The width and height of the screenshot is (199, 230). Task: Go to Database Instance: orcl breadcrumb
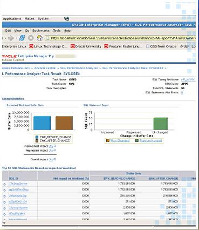pyautogui.click(x=16, y=68)
